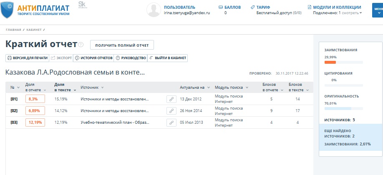Open source link icon for row 02
The height and width of the screenshot is (175, 383).
click(x=171, y=111)
